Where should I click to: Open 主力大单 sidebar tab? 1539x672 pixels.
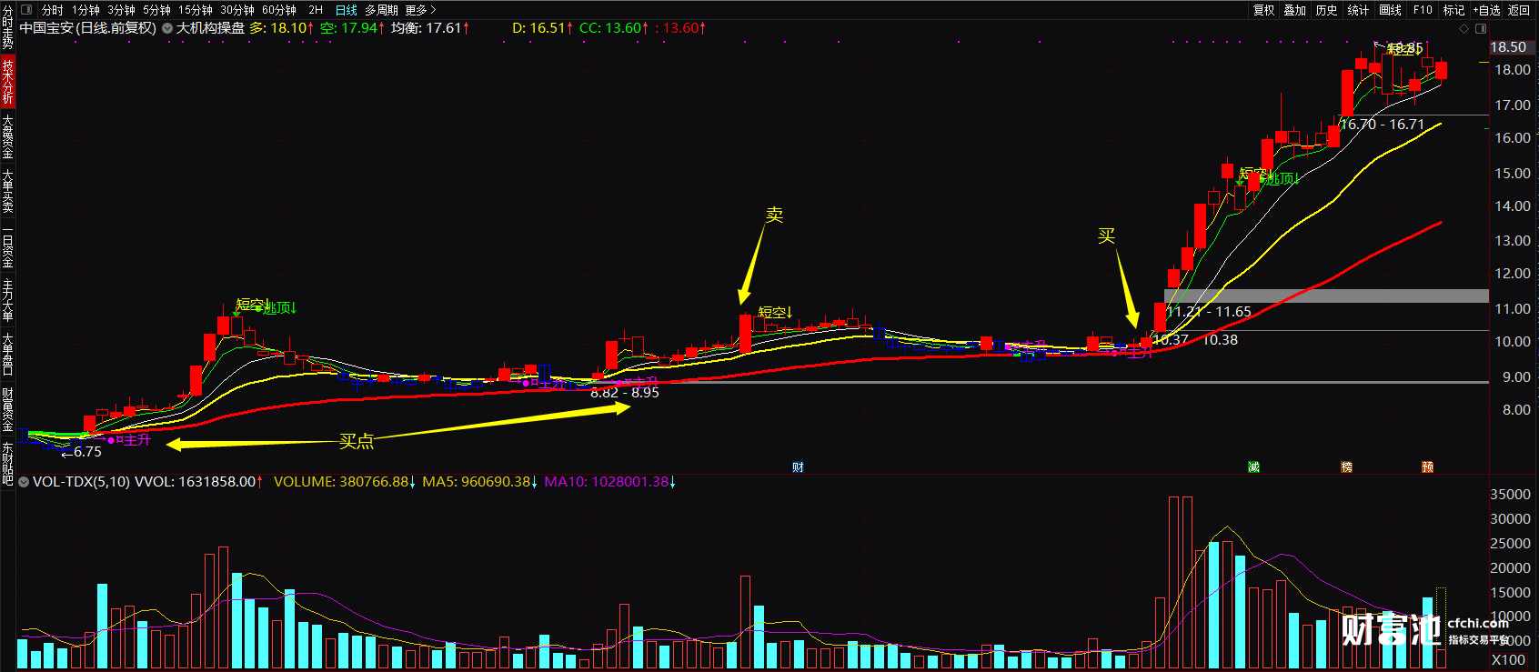pyautogui.click(x=7, y=300)
